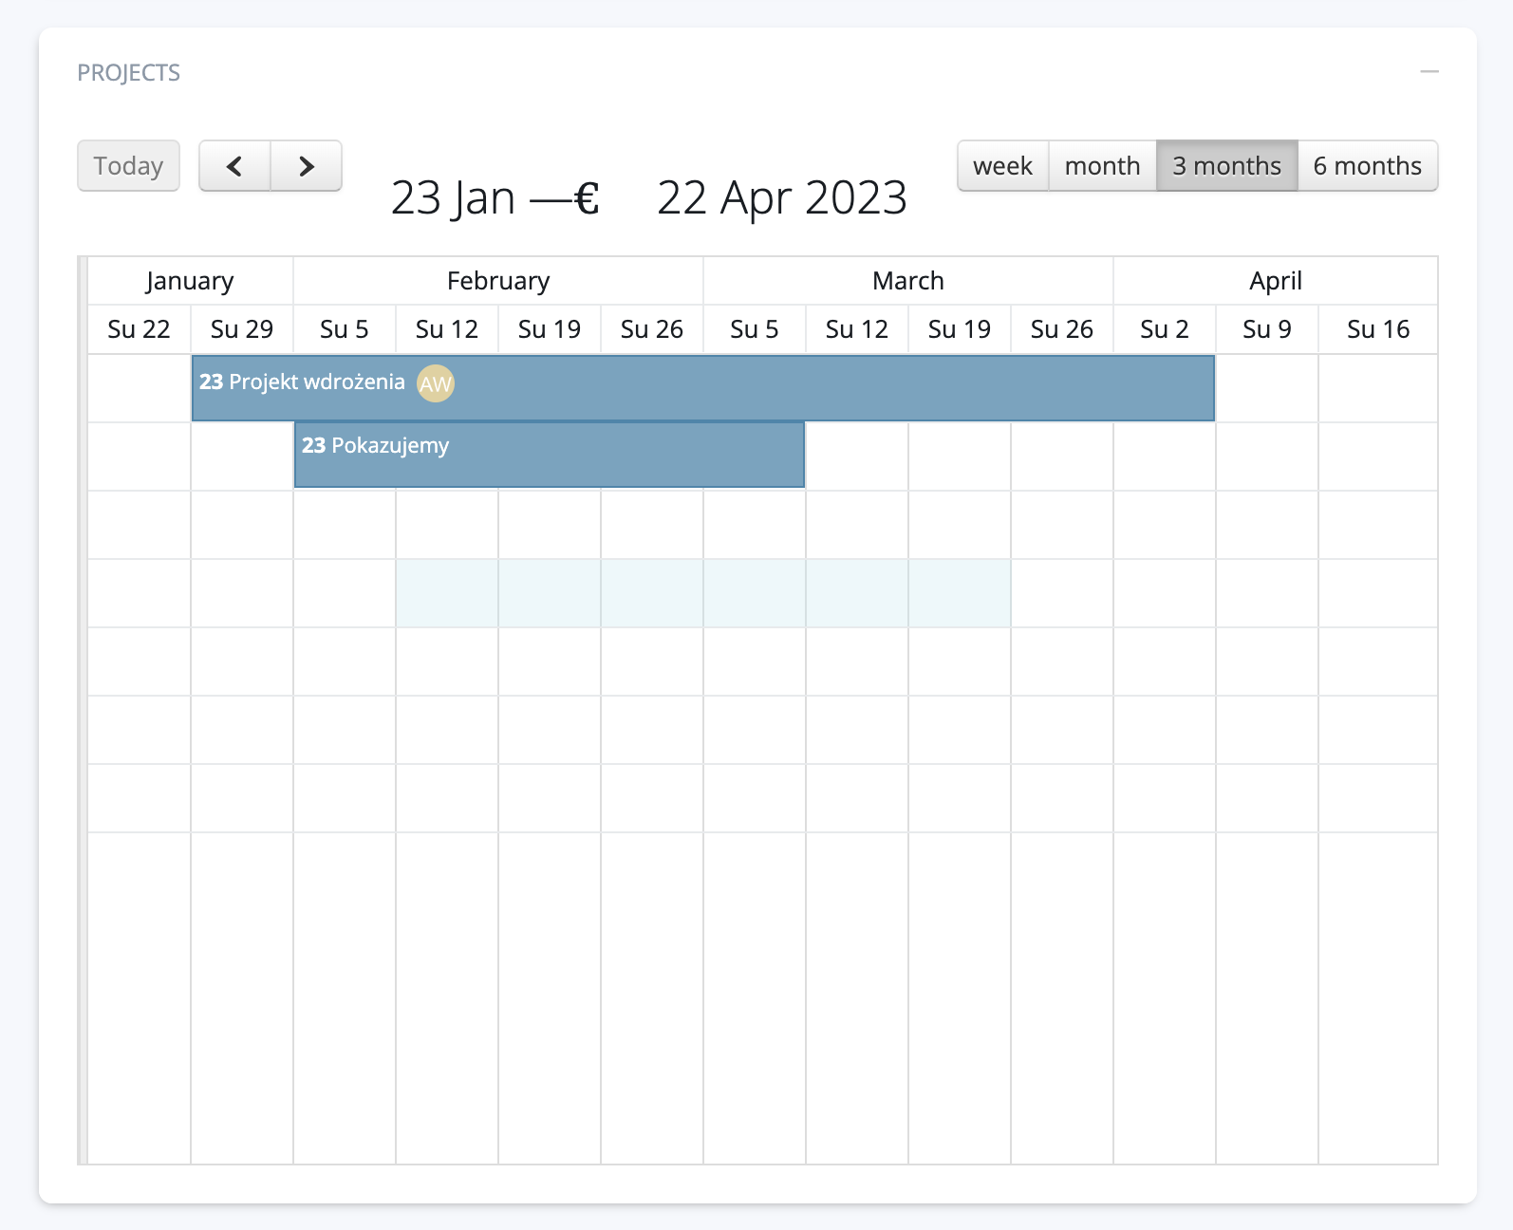Click the Today button
The width and height of the screenshot is (1513, 1230).
click(128, 166)
